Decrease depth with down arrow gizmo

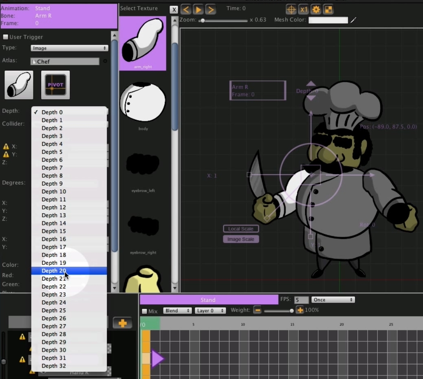(x=311, y=98)
